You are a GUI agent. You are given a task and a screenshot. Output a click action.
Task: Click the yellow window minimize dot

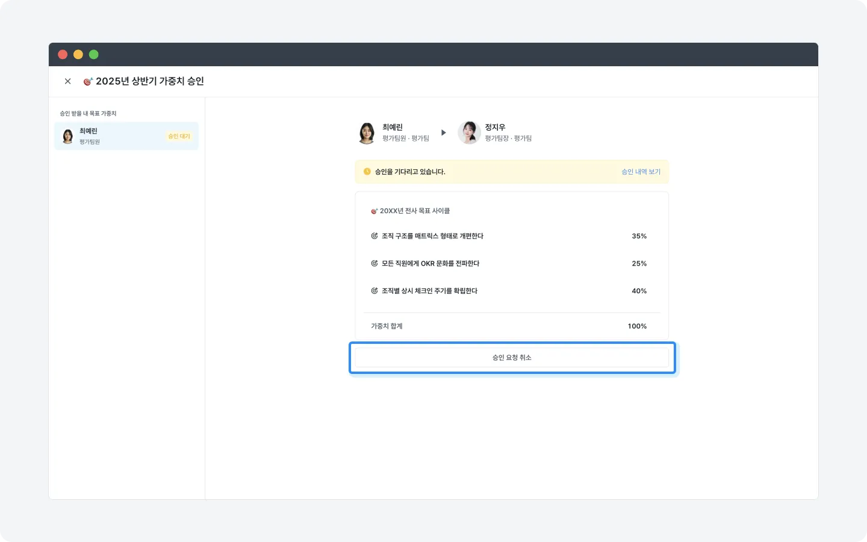pyautogui.click(x=78, y=54)
